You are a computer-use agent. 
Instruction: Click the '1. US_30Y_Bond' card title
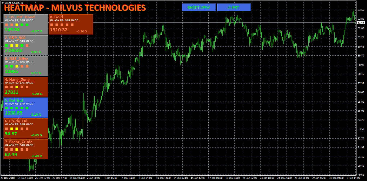[20, 17]
